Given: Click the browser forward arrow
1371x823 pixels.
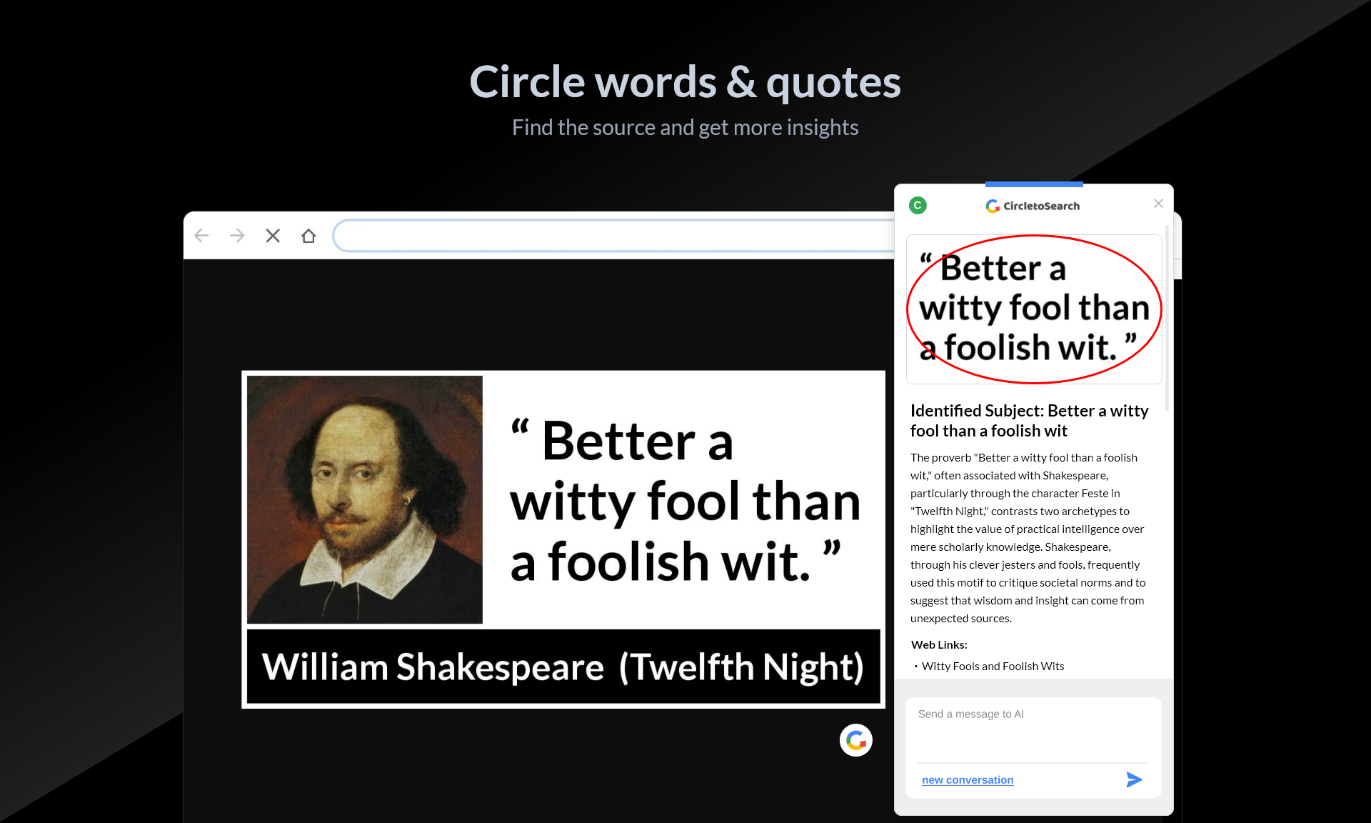Looking at the screenshot, I should [x=237, y=236].
